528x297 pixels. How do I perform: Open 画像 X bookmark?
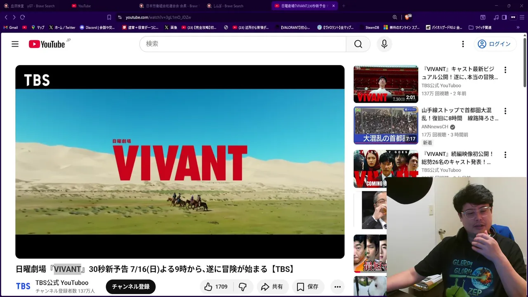(171, 28)
